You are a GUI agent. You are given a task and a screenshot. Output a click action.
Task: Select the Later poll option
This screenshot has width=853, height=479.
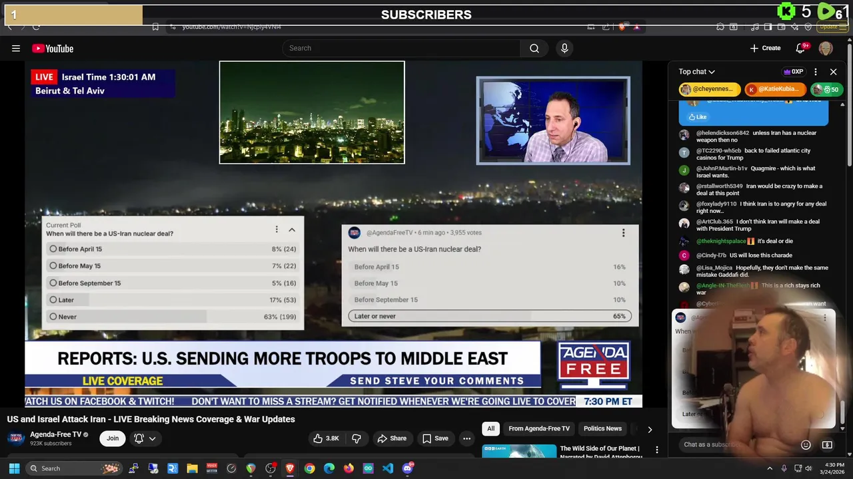click(173, 300)
